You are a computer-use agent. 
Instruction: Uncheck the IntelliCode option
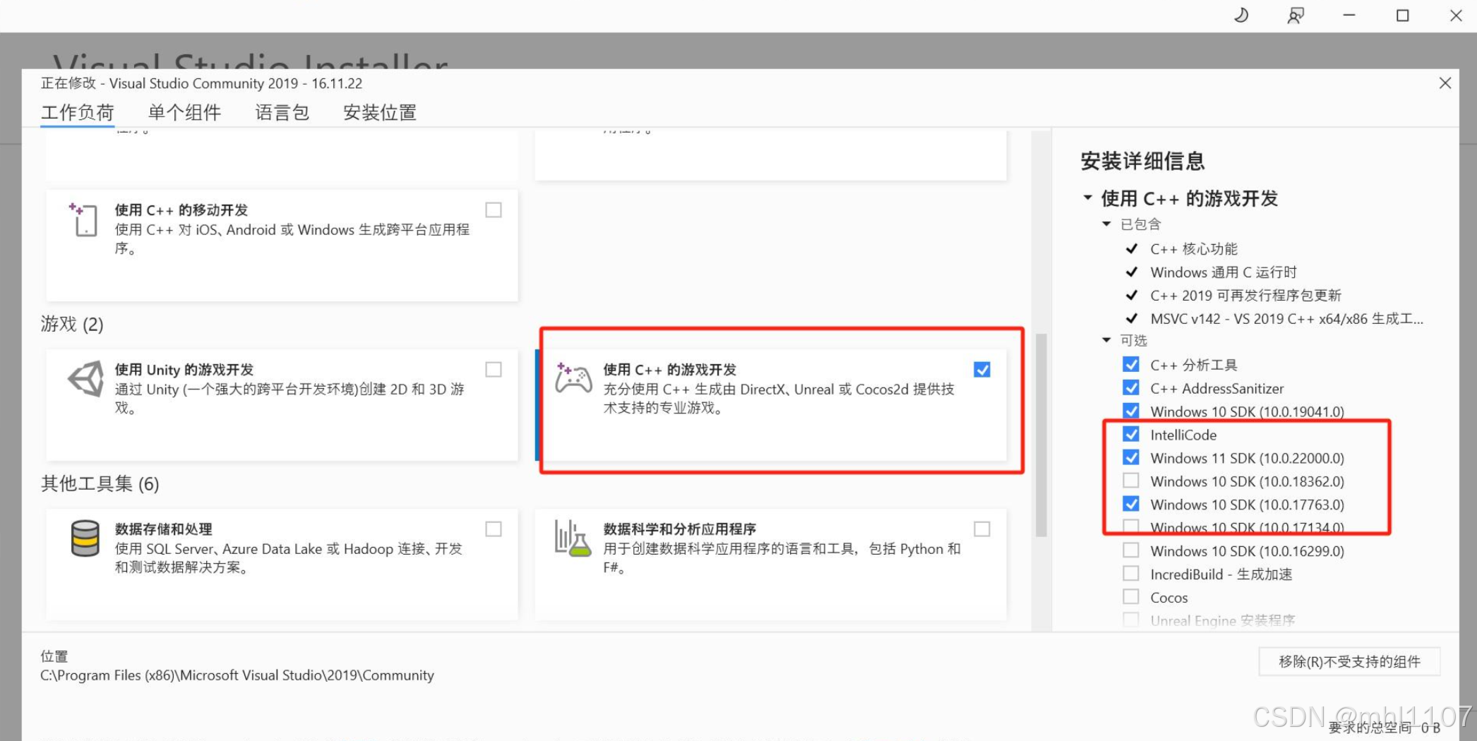click(x=1131, y=434)
